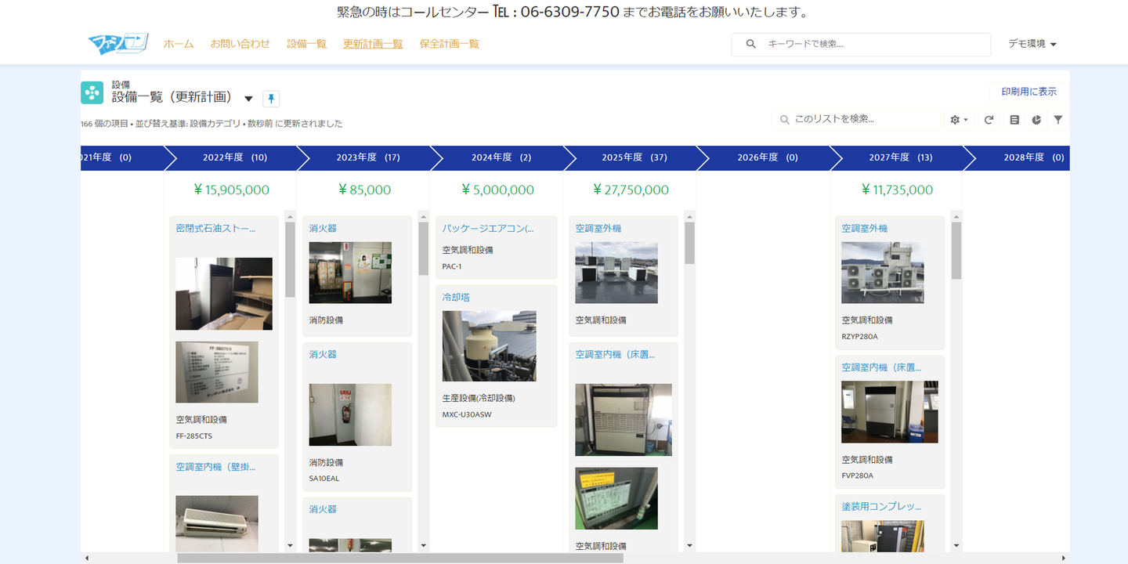Click the 2027年度 (13) stage header

click(x=901, y=157)
